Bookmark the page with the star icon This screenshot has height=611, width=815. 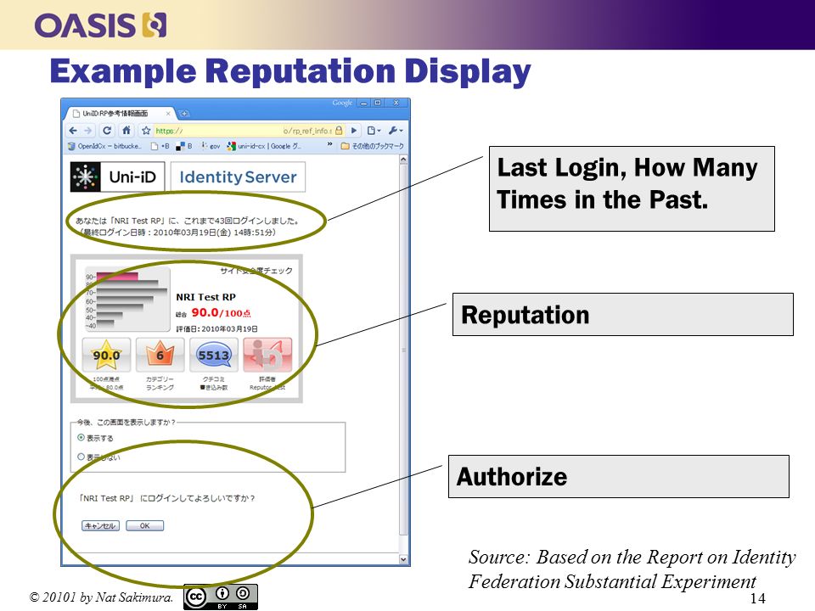pyautogui.click(x=146, y=131)
